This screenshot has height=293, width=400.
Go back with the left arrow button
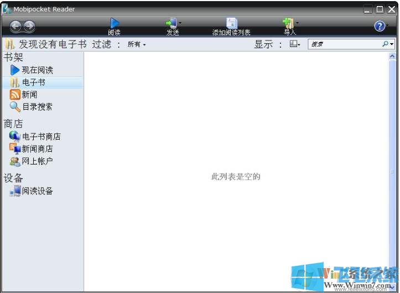[x=15, y=26]
